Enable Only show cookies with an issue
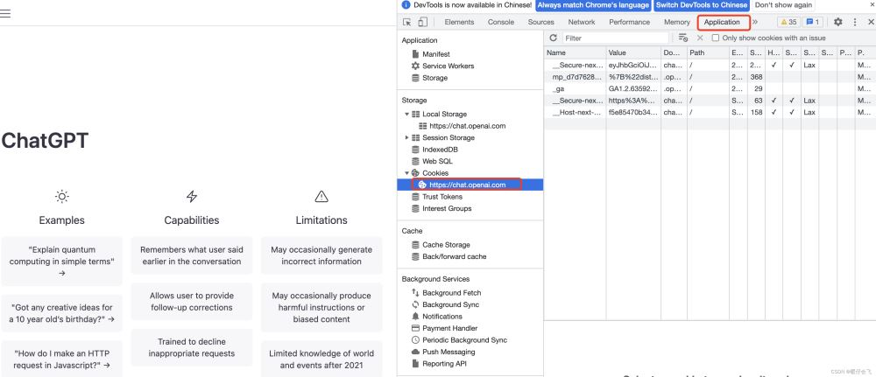Image resolution: width=876 pixels, height=377 pixels. click(x=715, y=38)
